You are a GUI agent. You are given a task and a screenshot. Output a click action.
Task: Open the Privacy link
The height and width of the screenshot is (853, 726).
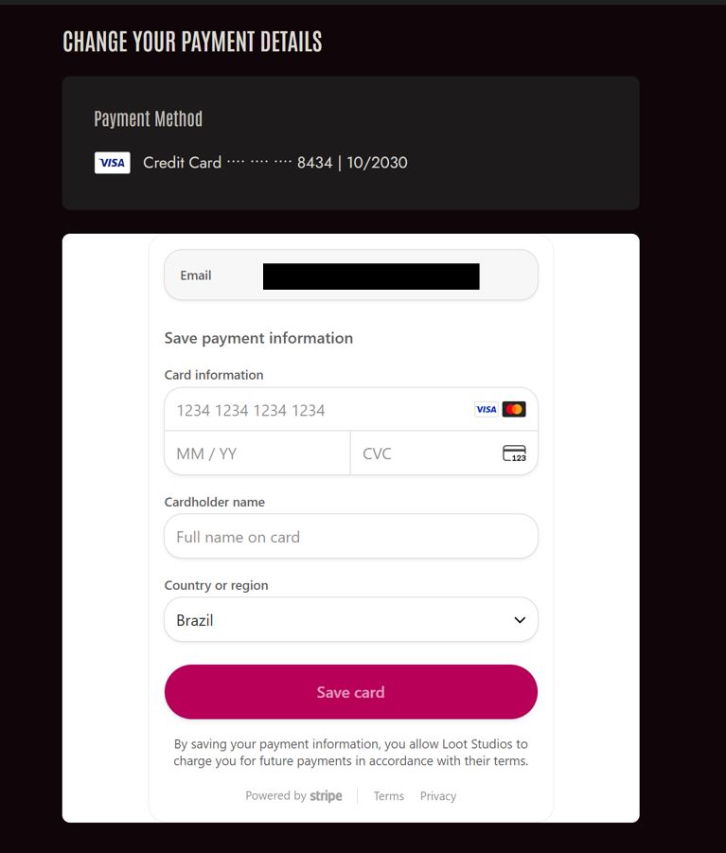tap(438, 796)
